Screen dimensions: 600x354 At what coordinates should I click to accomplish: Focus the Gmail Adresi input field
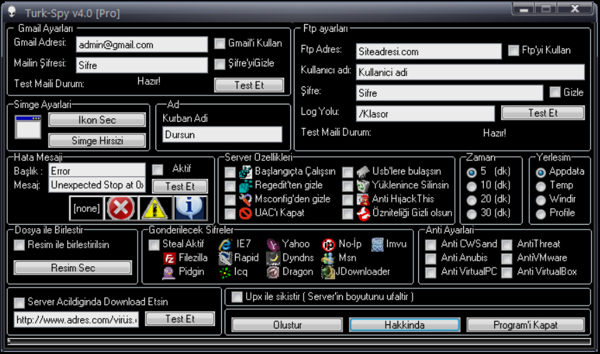point(142,45)
